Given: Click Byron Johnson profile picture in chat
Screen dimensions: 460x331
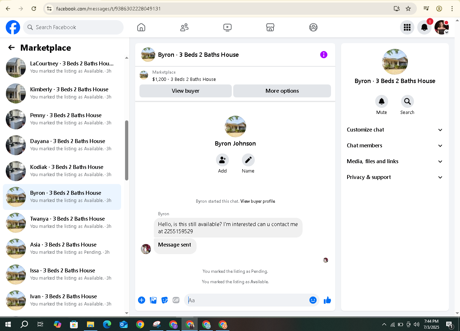Looking at the screenshot, I should click(x=235, y=127).
